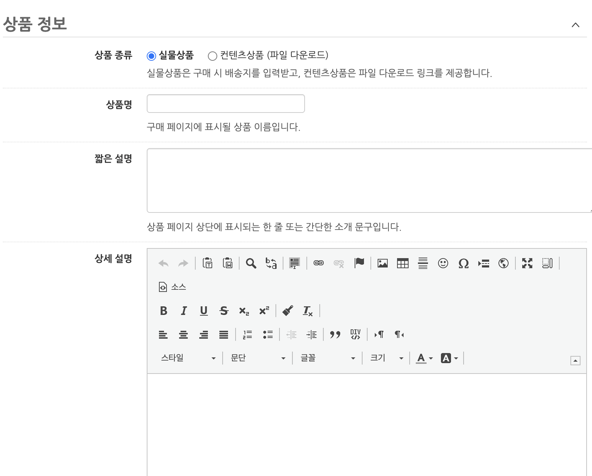Insert a block quote
592x476 pixels.
tap(335, 335)
